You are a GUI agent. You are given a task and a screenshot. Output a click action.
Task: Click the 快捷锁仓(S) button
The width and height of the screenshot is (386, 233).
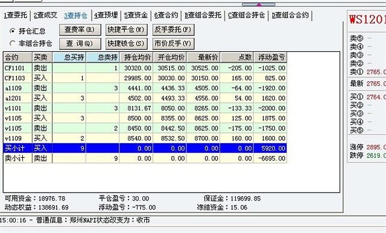click(x=127, y=43)
